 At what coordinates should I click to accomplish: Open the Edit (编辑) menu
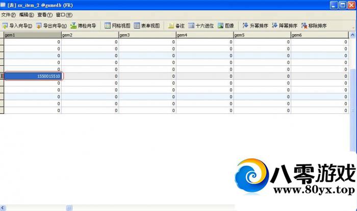point(27,15)
